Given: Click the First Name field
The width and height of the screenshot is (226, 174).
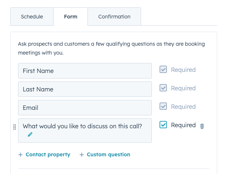Looking at the screenshot, I should pos(85,71).
